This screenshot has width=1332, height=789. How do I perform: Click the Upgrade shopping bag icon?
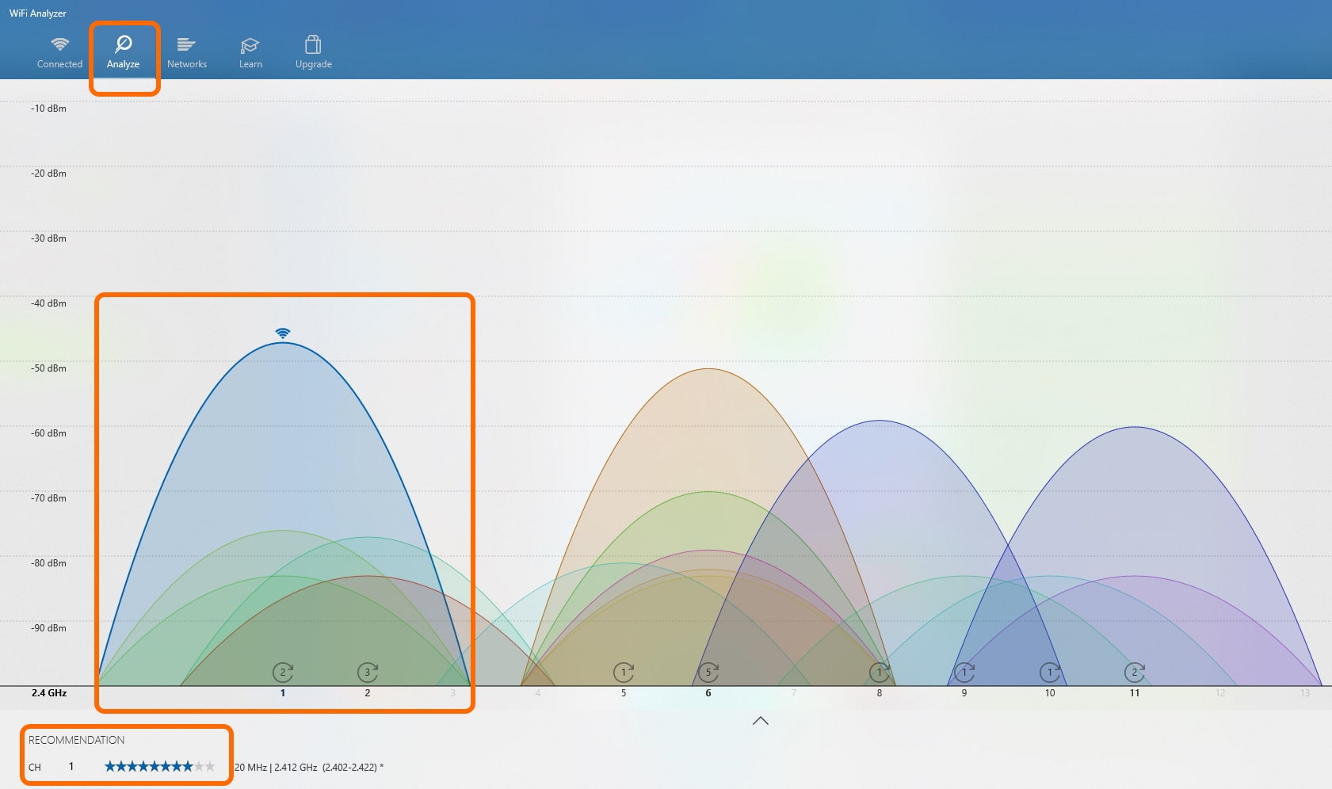pyautogui.click(x=313, y=45)
